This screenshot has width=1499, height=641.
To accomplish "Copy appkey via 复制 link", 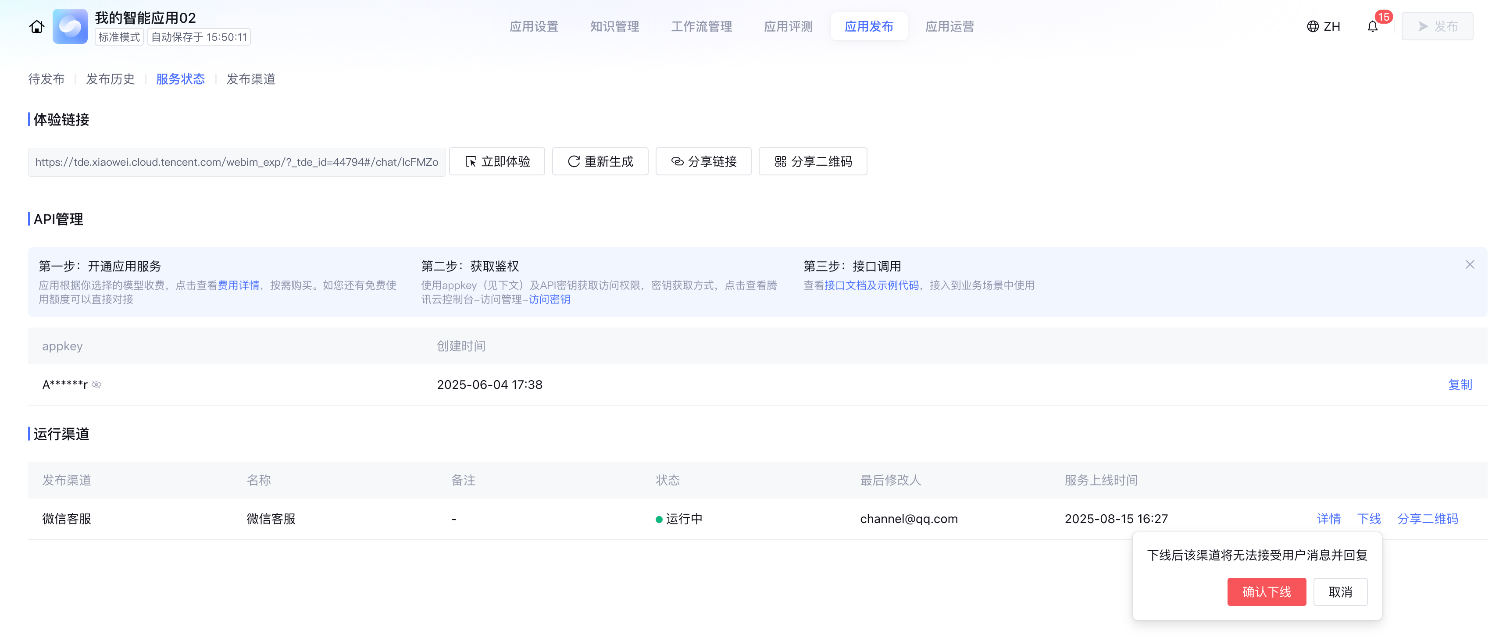I will (x=1460, y=385).
